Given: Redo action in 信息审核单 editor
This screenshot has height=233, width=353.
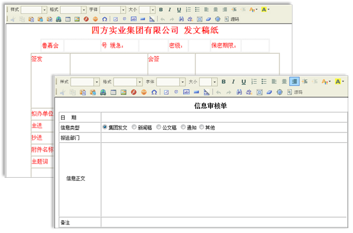Looking at the screenshot, I should [229, 92].
